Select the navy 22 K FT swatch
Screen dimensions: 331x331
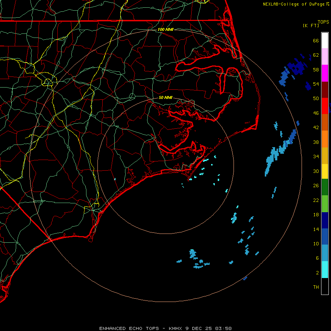tap(325, 220)
